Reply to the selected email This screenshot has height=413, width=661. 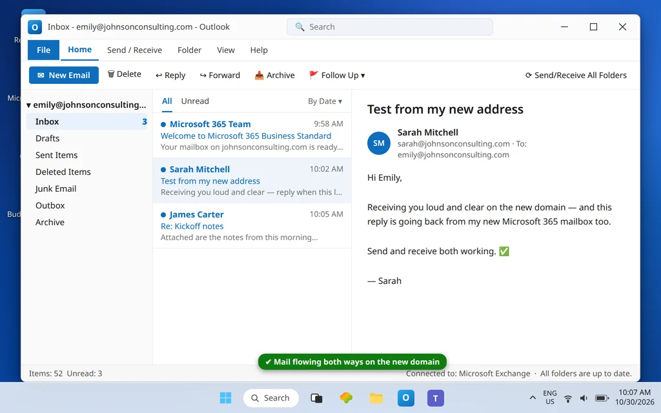pos(170,75)
